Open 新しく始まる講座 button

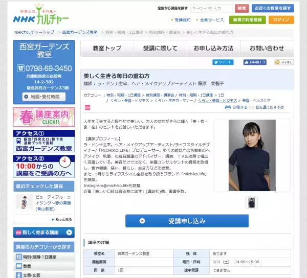(44, 233)
